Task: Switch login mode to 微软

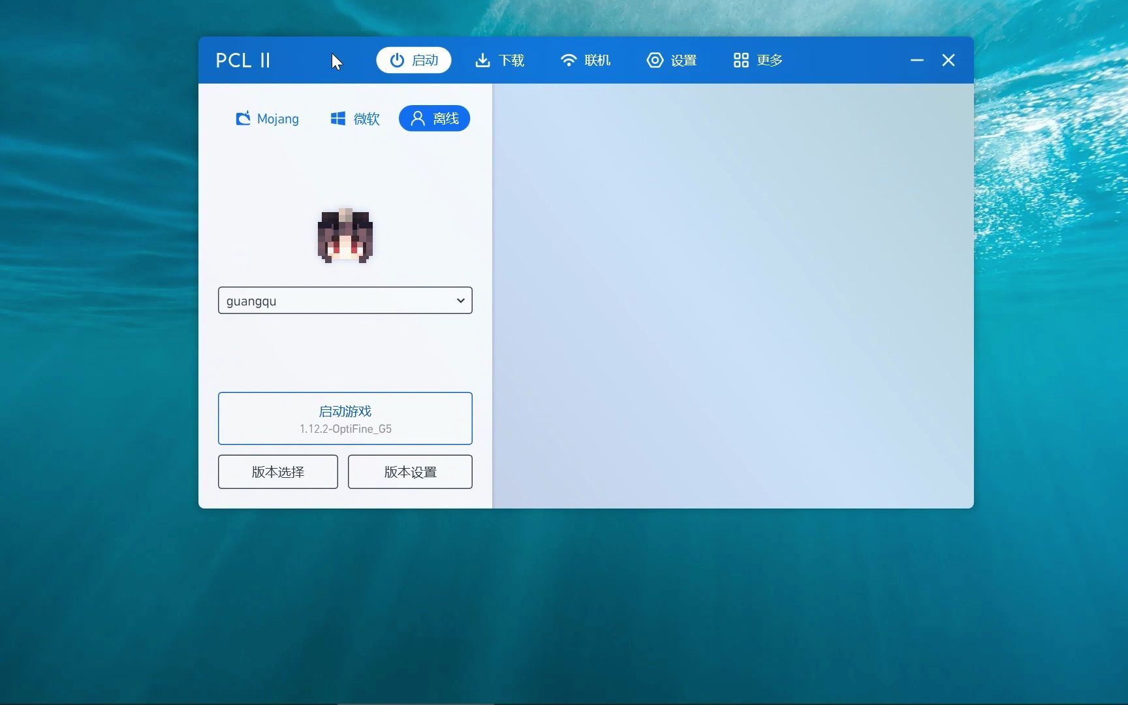Action: point(354,118)
